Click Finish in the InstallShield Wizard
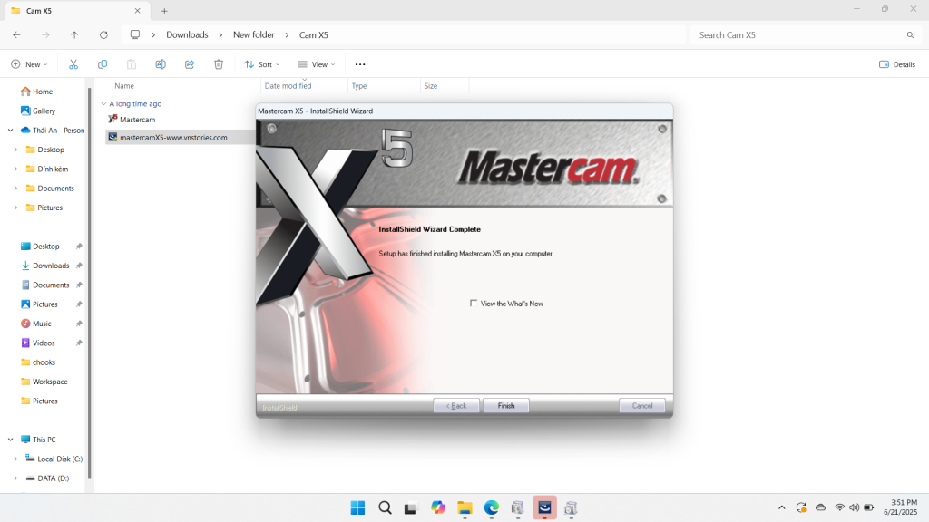The image size is (929, 522). [506, 406]
